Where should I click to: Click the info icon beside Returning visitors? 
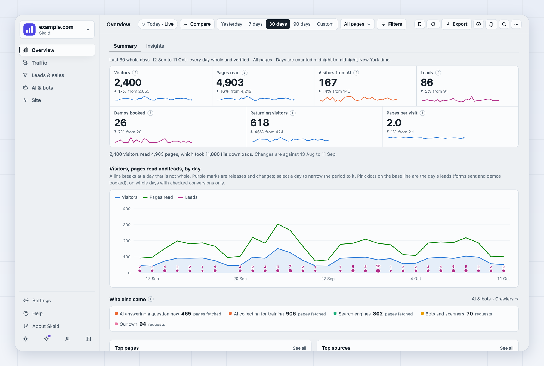[293, 113]
